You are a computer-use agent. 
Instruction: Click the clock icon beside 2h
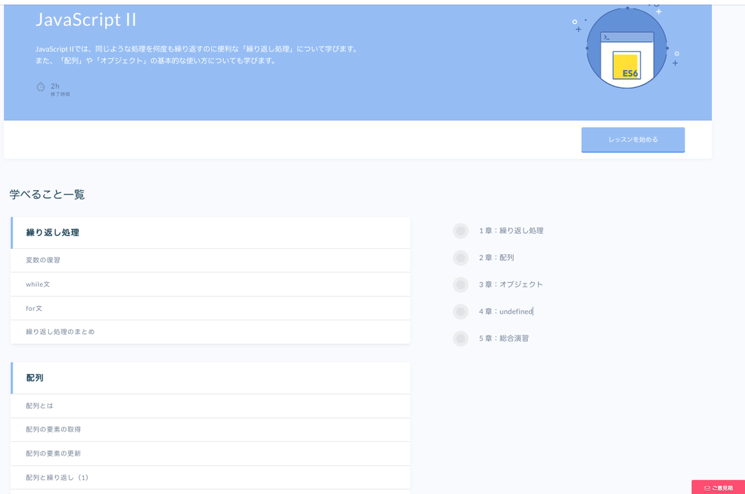(41, 86)
